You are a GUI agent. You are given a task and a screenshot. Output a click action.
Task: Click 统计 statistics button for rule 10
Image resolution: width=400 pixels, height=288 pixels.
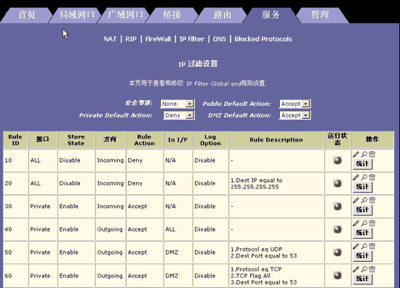point(362,164)
